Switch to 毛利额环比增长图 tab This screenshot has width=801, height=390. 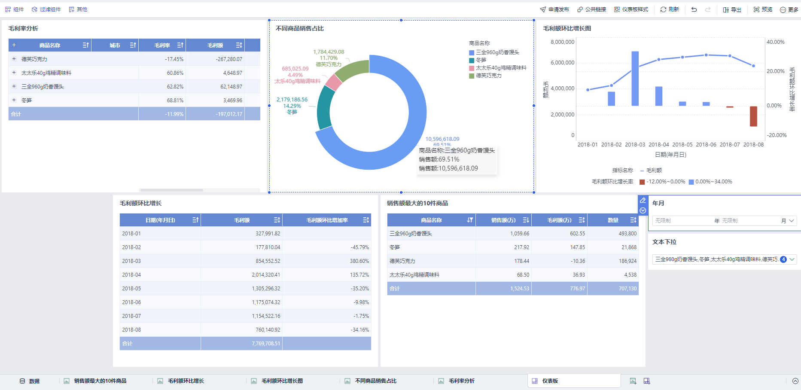tap(277, 381)
